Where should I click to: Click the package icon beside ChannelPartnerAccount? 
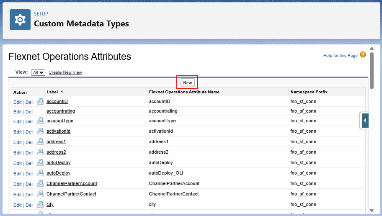coord(40,183)
